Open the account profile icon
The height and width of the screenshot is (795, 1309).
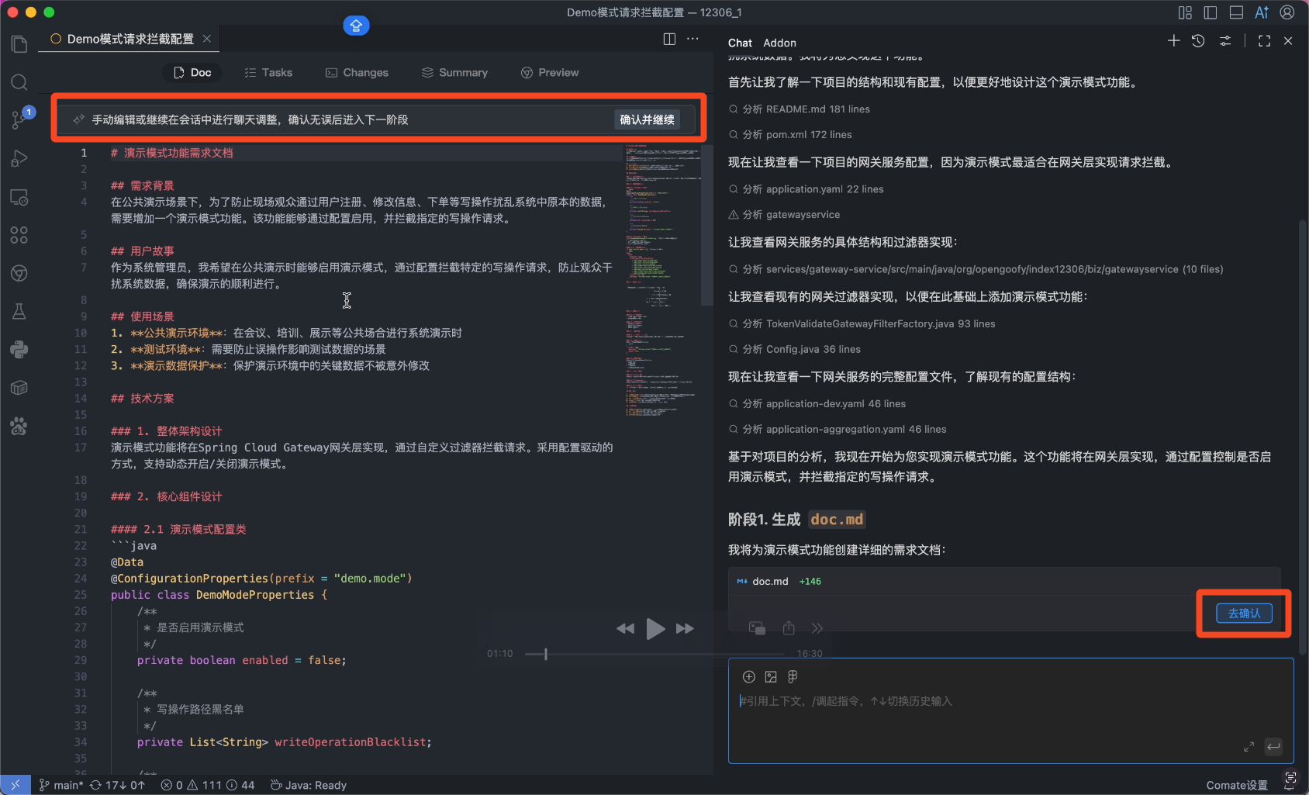(x=1287, y=12)
